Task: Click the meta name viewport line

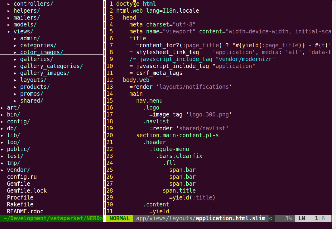Action: tap(230, 31)
